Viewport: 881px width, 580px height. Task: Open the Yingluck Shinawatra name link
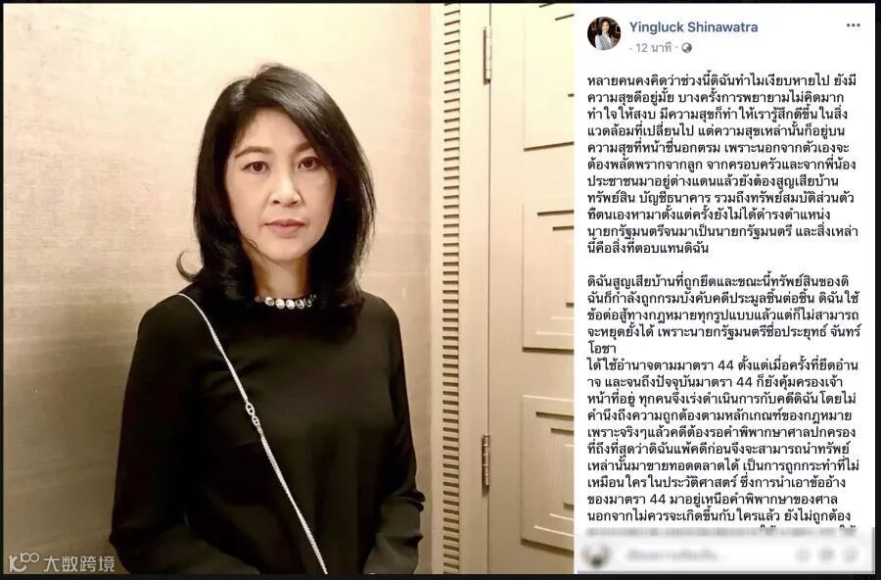coord(693,27)
